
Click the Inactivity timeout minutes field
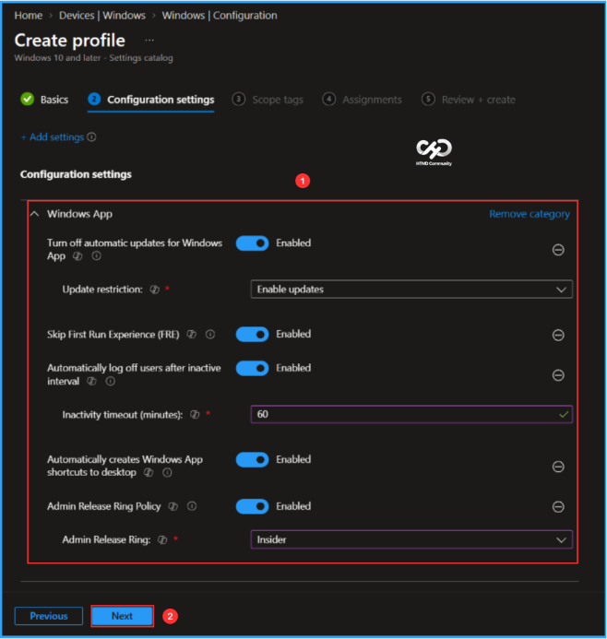click(411, 414)
